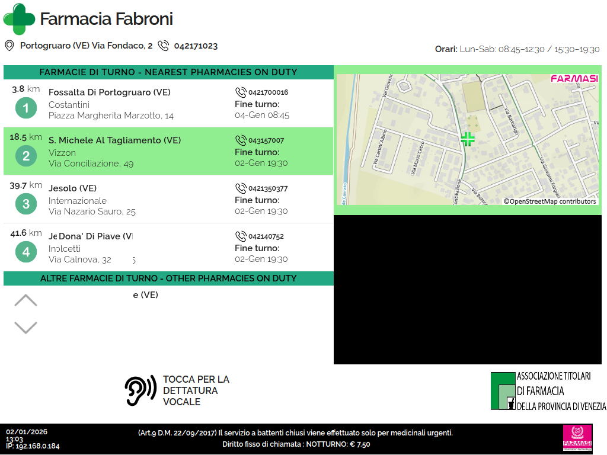
Task: Click the number 1 circle badge
Action: tap(25, 108)
